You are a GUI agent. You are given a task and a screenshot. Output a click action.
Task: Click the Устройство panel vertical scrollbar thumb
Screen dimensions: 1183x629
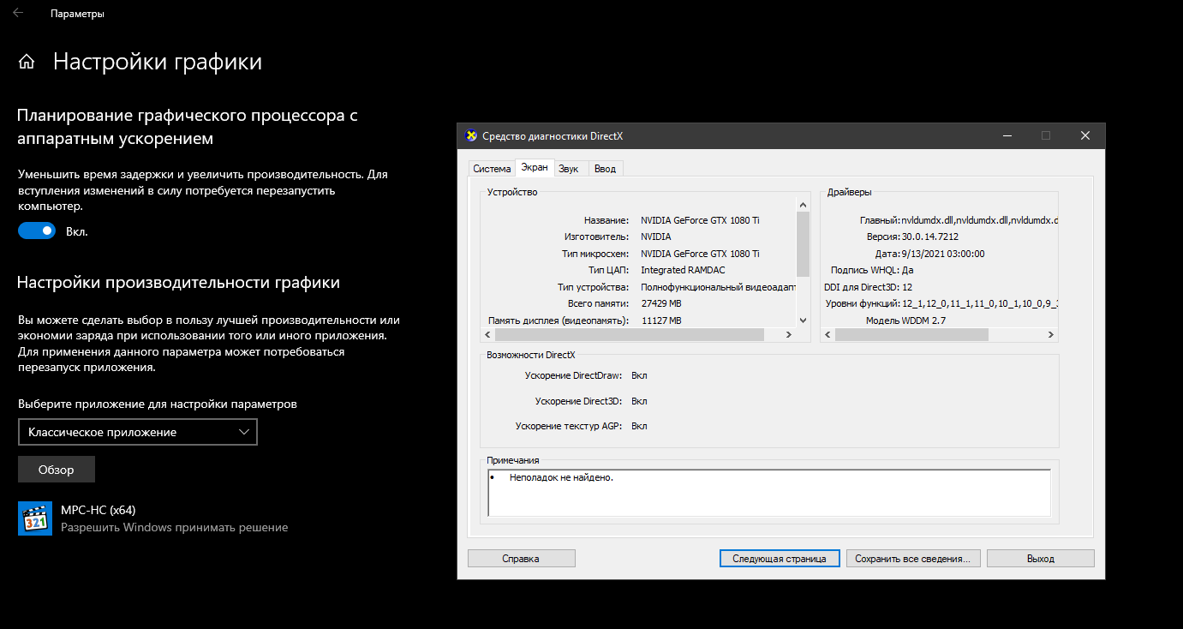tap(803, 243)
